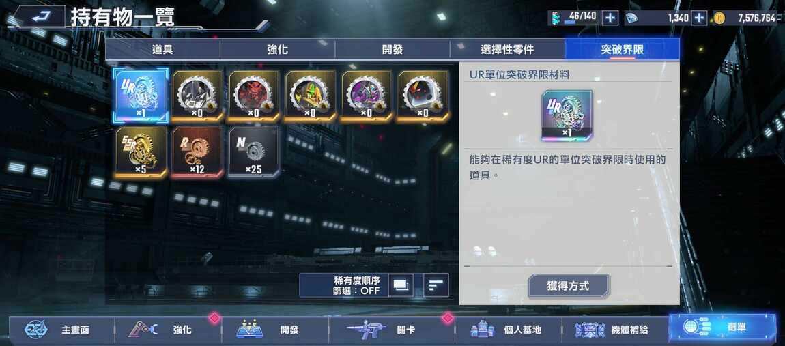Screen dimensions: 785x346
Task: Select the R gear material with ×12
Action: pos(197,152)
